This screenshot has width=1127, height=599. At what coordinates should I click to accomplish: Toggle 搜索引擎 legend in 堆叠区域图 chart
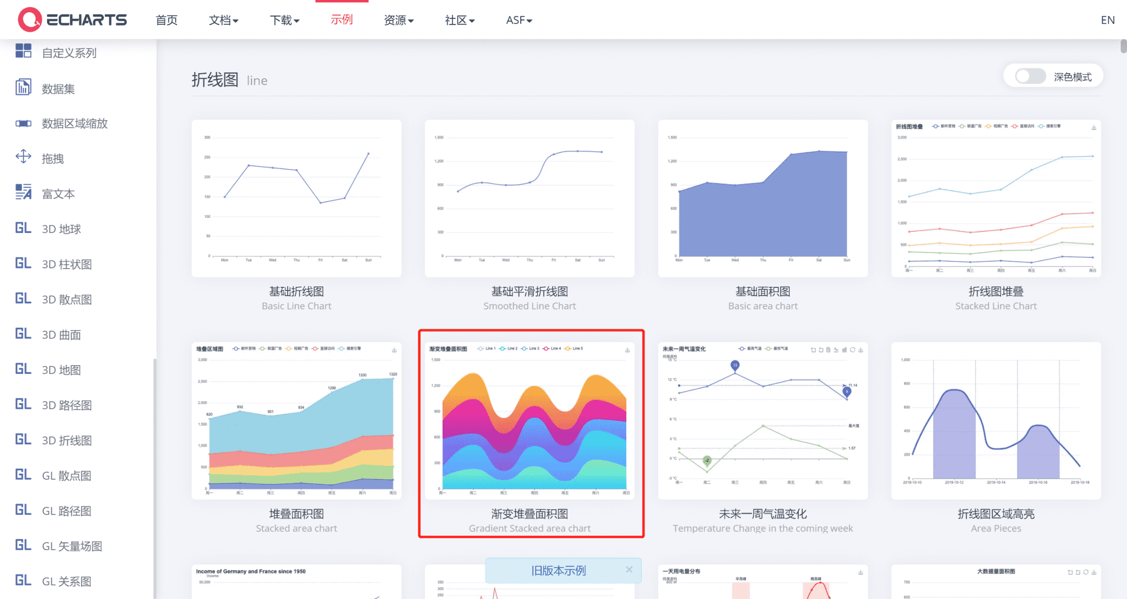pyautogui.click(x=350, y=349)
